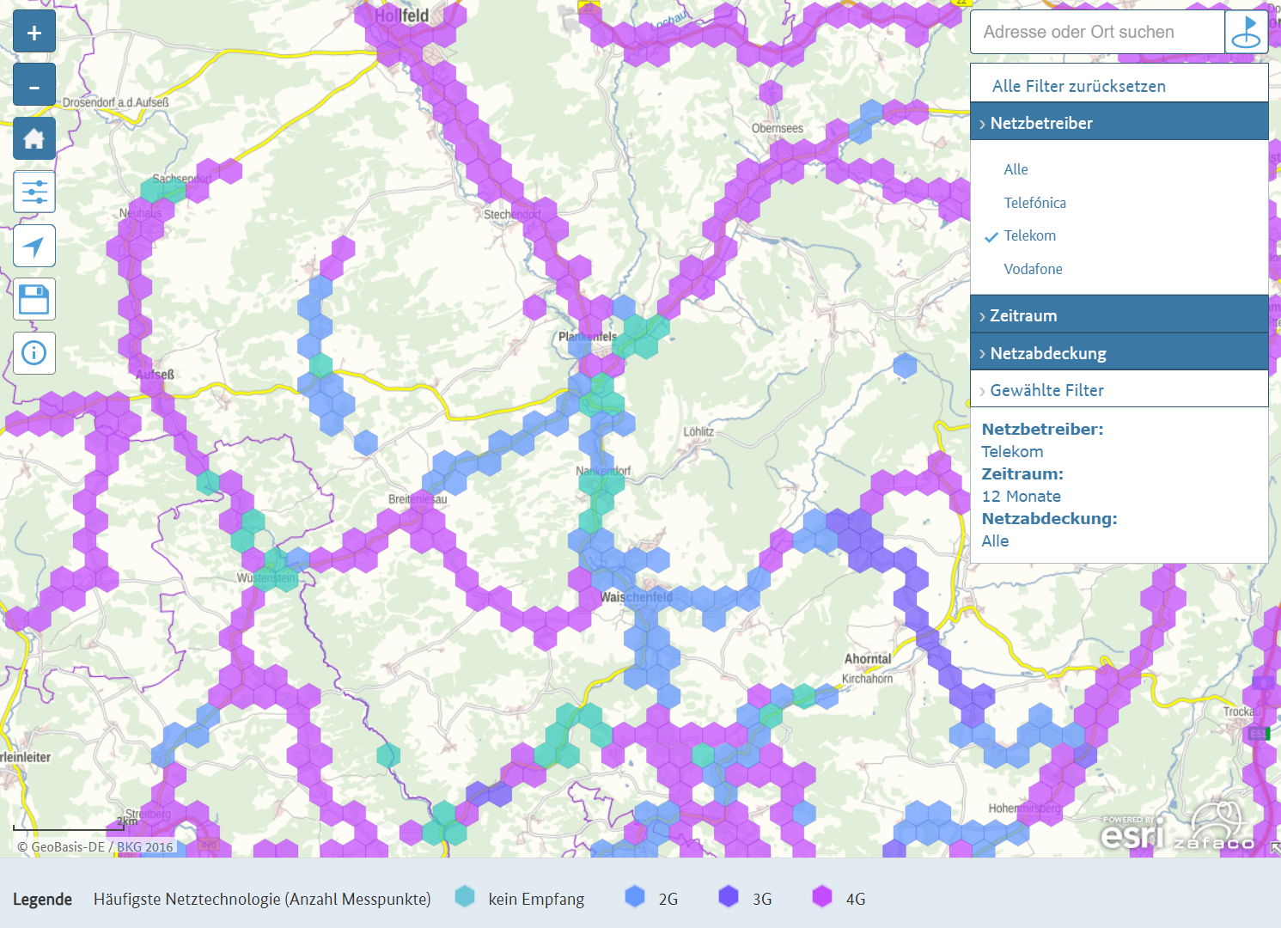Screen dimensions: 1281x928
Task: Select Vodafone as operator
Action: tap(1033, 269)
